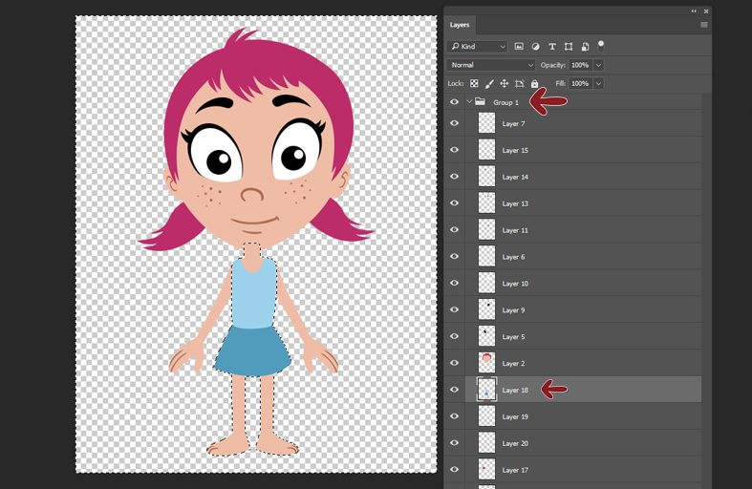Click the Layer 5 thumbnail
The image size is (752, 489).
click(486, 336)
